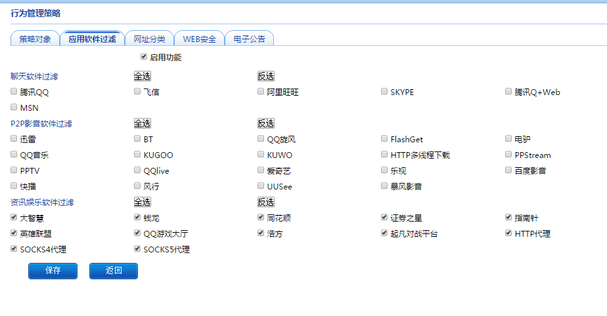Enable the 迅雷 filter checkbox
The height and width of the screenshot is (316, 607).
[x=14, y=138]
